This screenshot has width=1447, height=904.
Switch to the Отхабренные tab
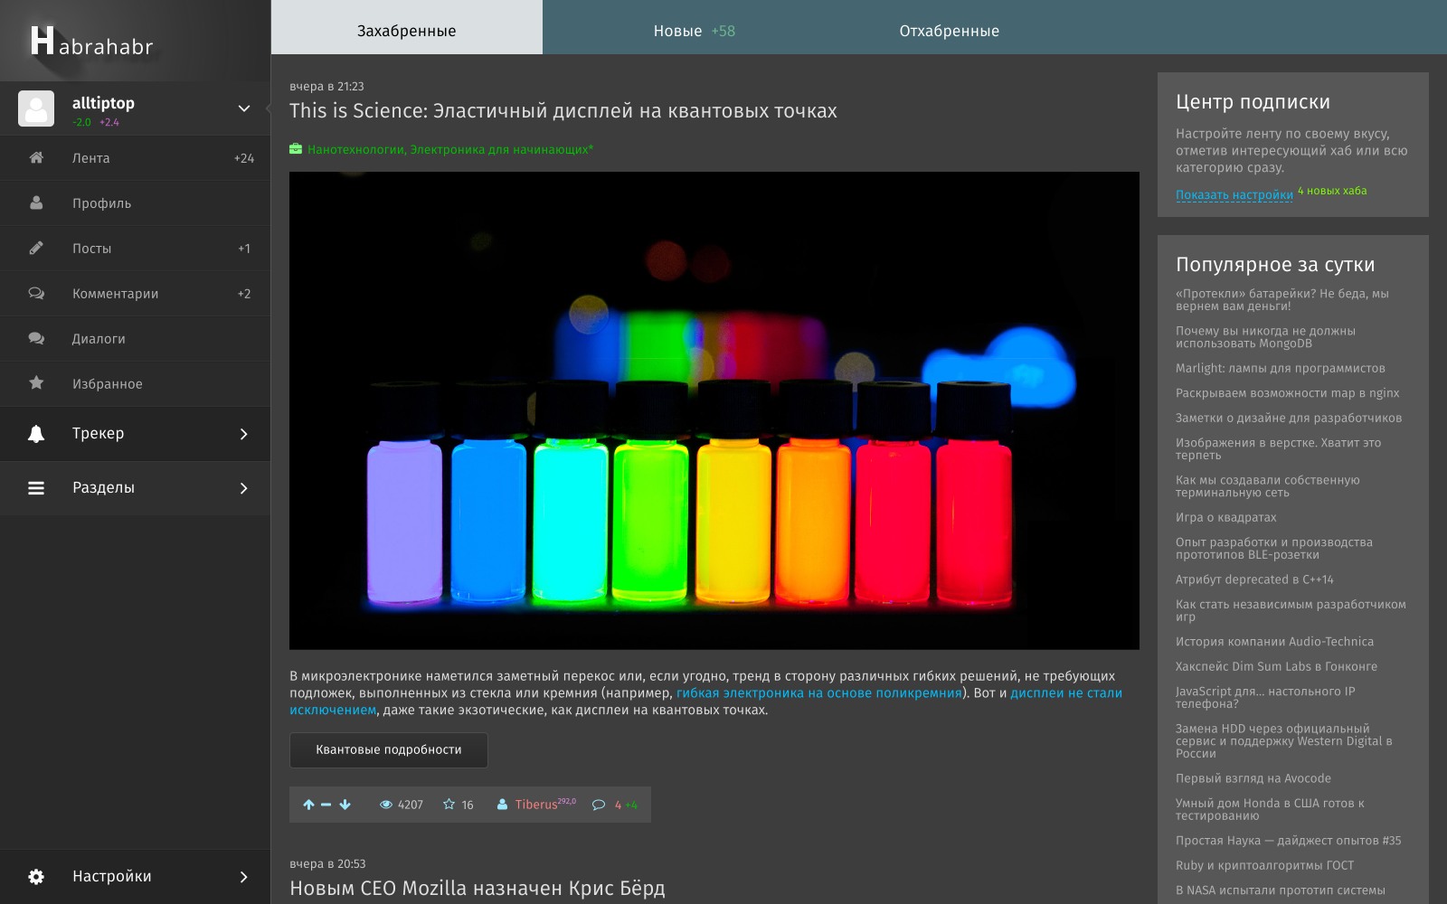(950, 31)
